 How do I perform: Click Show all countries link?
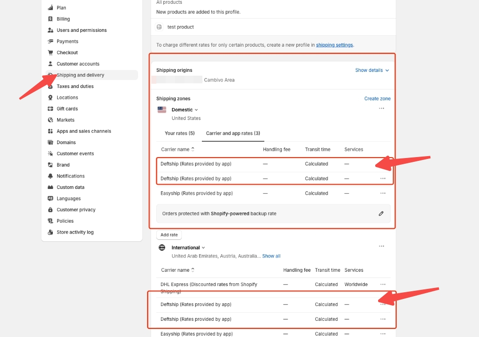point(271,256)
